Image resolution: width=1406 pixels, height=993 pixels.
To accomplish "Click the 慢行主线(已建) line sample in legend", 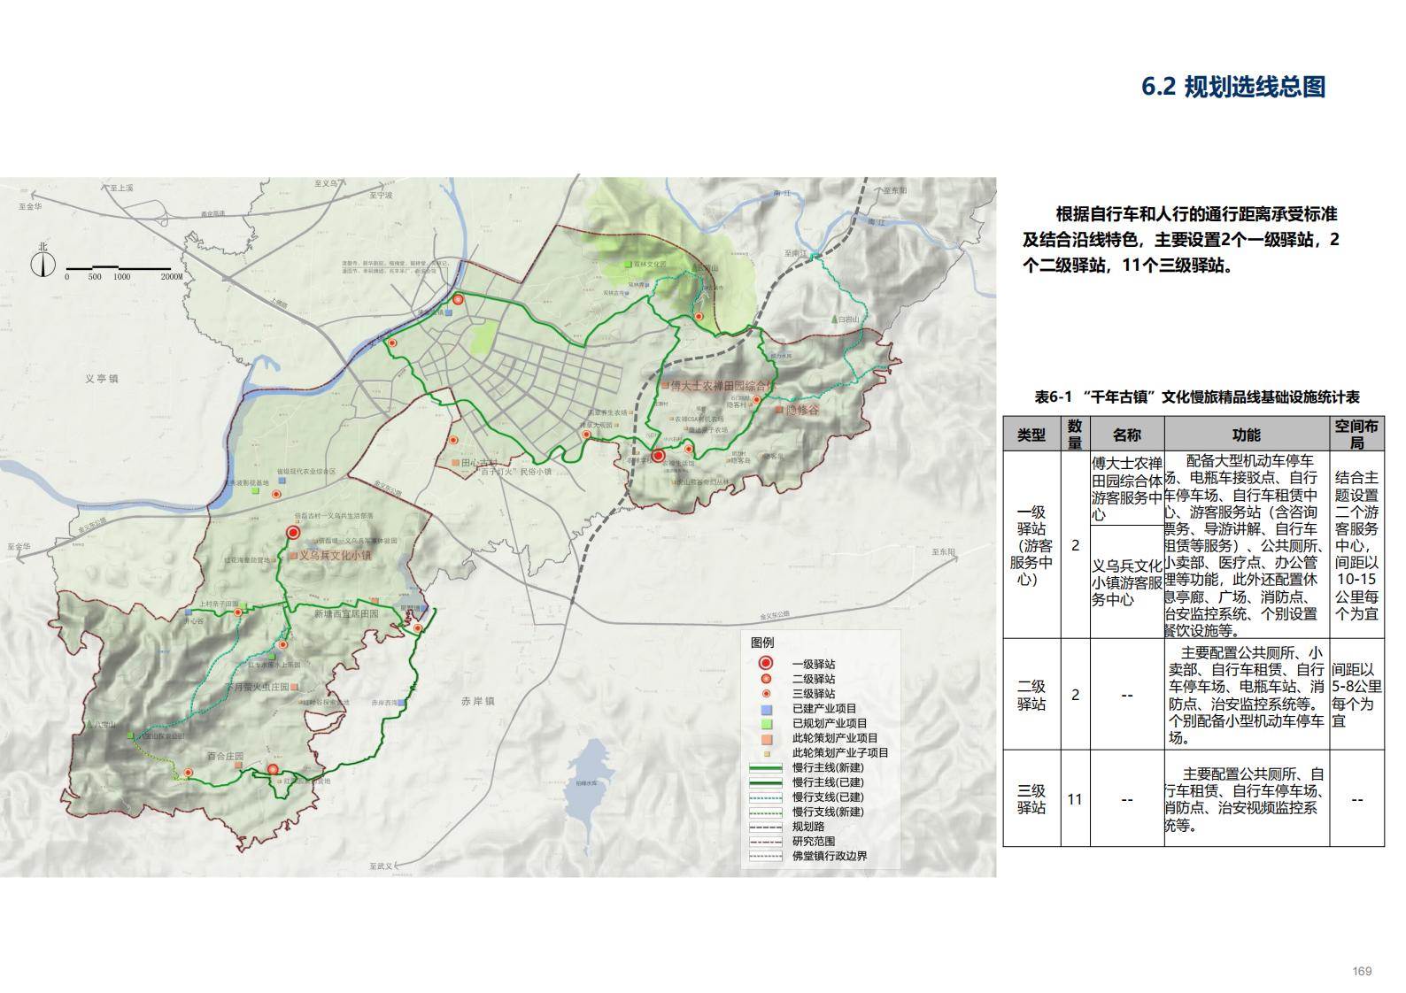I will click(x=765, y=782).
